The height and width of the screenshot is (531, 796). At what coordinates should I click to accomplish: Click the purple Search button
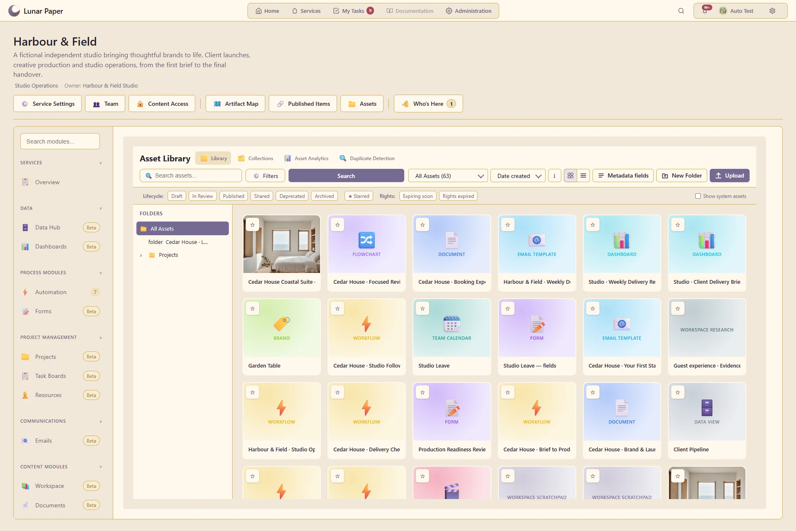point(346,175)
